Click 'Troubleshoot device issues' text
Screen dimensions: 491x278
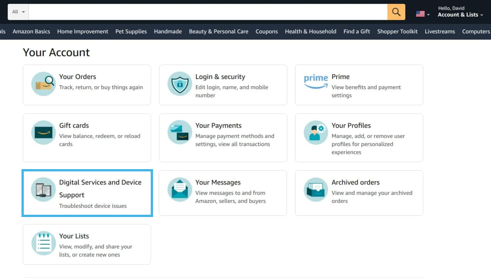[93, 206]
